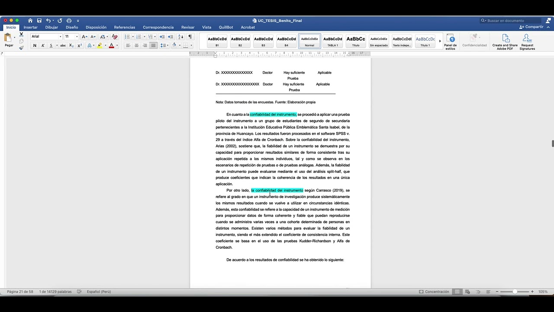554x312 pixels.
Task: Apply strikethrough formatting
Action: click(63, 45)
